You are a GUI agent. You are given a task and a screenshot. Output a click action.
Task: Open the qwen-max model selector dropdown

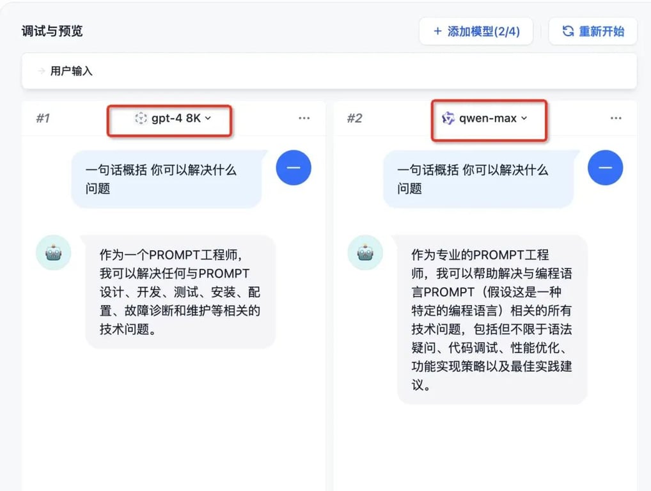(489, 118)
